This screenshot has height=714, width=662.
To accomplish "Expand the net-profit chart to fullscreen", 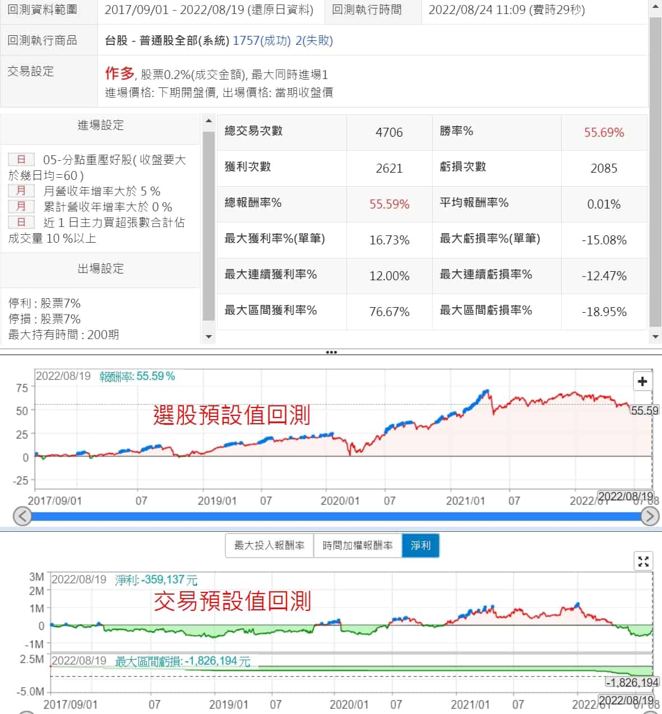I will [643, 561].
